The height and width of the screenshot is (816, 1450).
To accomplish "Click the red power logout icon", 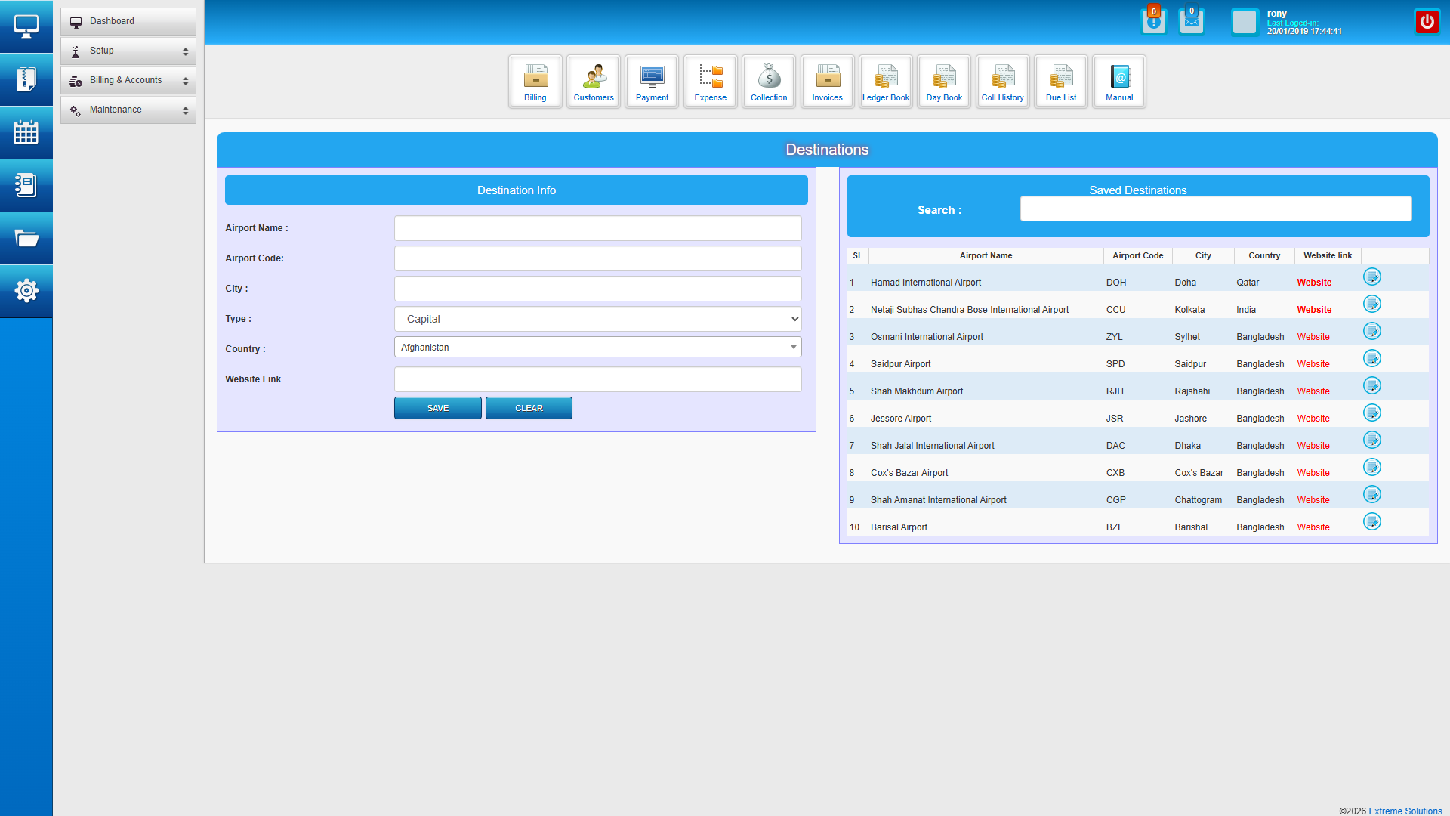I will [x=1427, y=22].
